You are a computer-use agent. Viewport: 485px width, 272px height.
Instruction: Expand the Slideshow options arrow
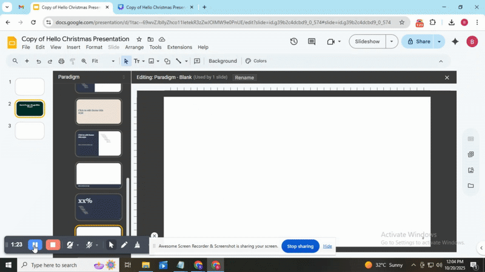coord(392,42)
